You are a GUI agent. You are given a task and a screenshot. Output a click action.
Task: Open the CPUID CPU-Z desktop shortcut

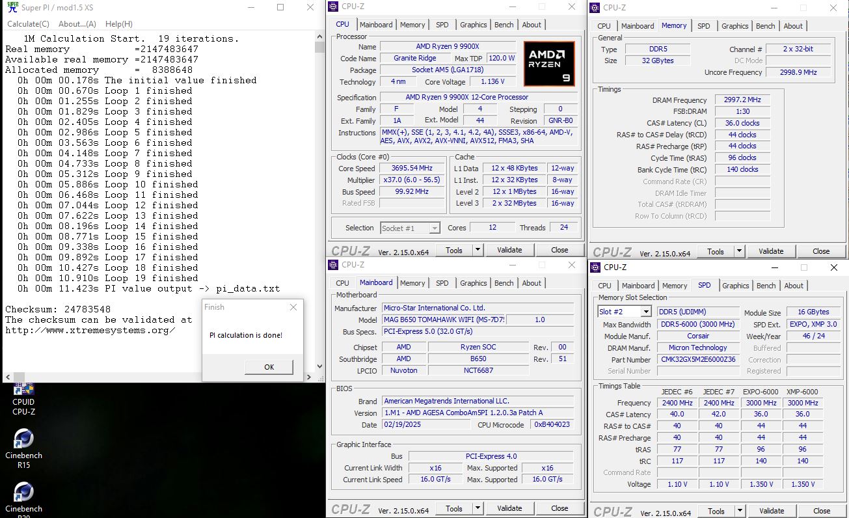pyautogui.click(x=23, y=399)
